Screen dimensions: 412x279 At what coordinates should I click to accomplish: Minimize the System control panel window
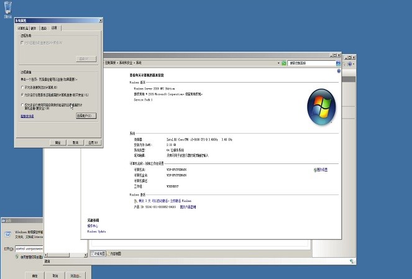[x=331, y=55]
